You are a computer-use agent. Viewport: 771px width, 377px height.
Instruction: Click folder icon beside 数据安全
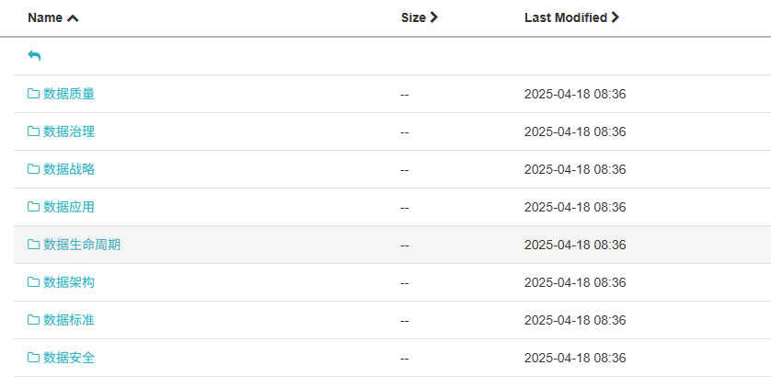(33, 358)
